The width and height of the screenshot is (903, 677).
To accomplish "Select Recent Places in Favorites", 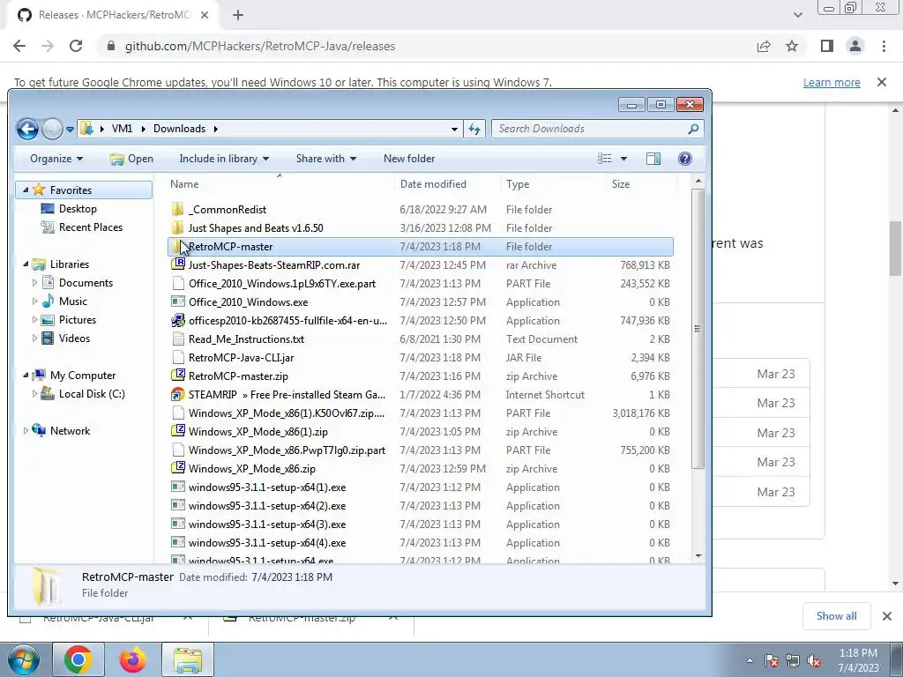I will pos(91,227).
